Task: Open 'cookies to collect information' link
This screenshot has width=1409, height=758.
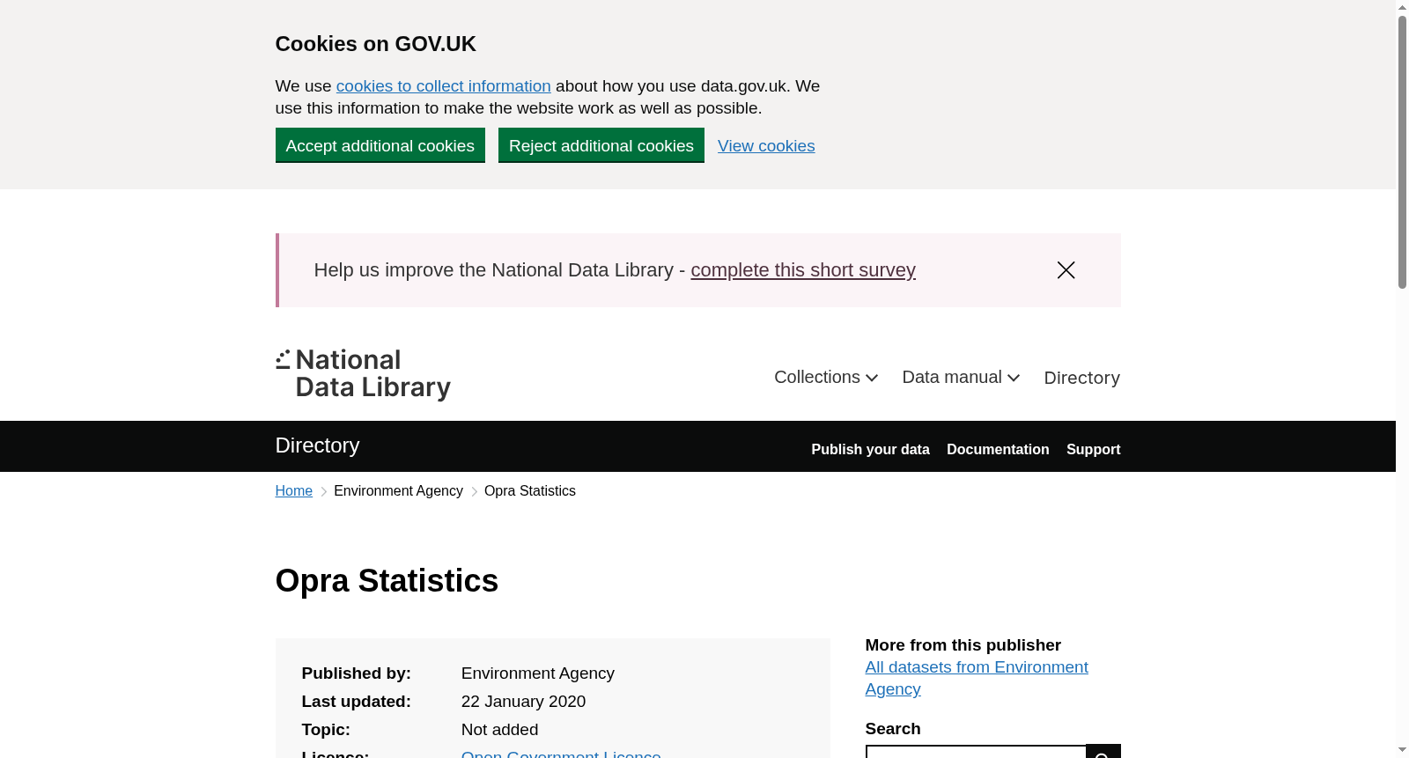Action: pyautogui.click(x=443, y=86)
